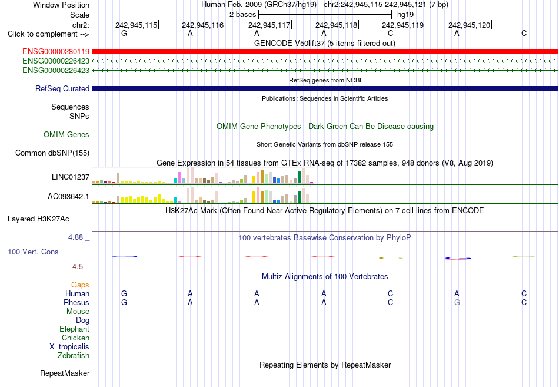Click the Mouse alignment row label
559x387 pixels.
click(x=78, y=312)
